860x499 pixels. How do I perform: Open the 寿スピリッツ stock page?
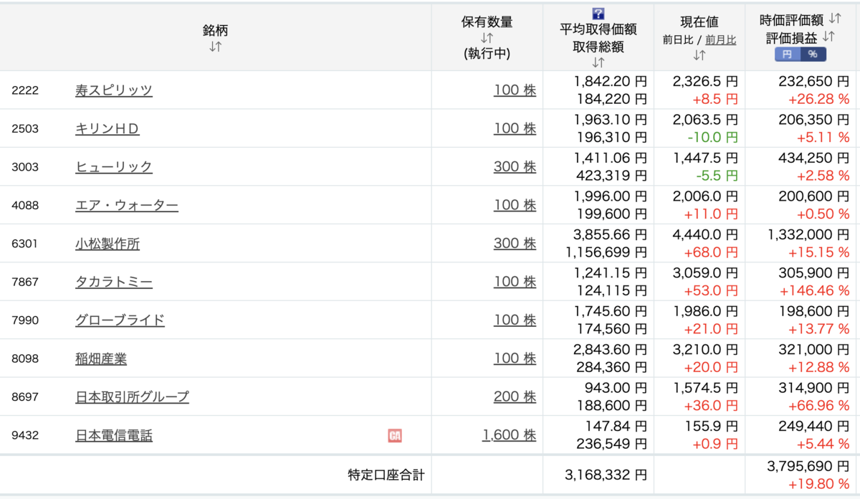114,90
